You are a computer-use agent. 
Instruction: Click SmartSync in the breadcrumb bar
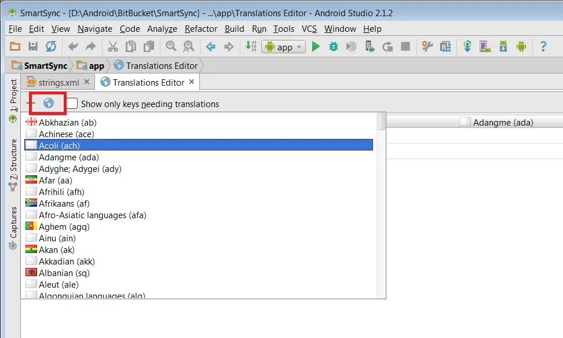click(x=39, y=65)
